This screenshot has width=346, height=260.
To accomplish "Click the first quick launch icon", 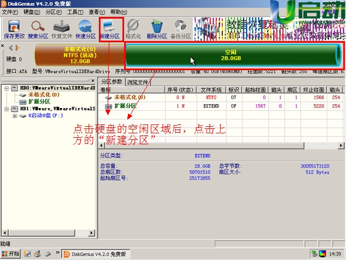I will coord(27,254).
